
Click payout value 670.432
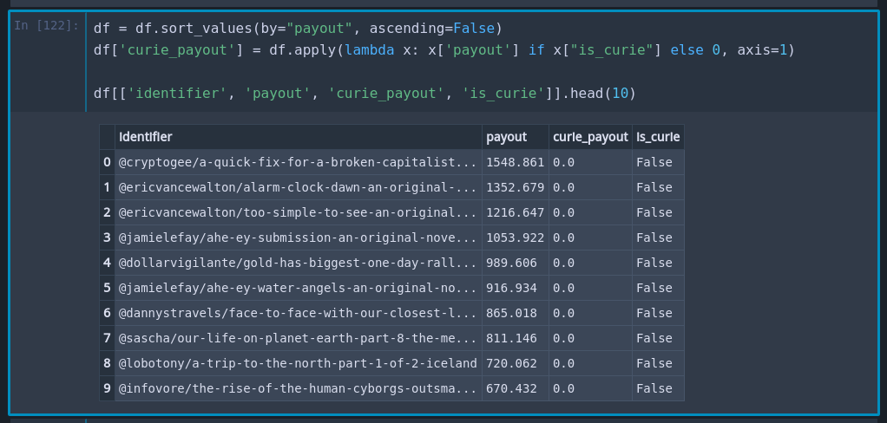tap(516, 388)
